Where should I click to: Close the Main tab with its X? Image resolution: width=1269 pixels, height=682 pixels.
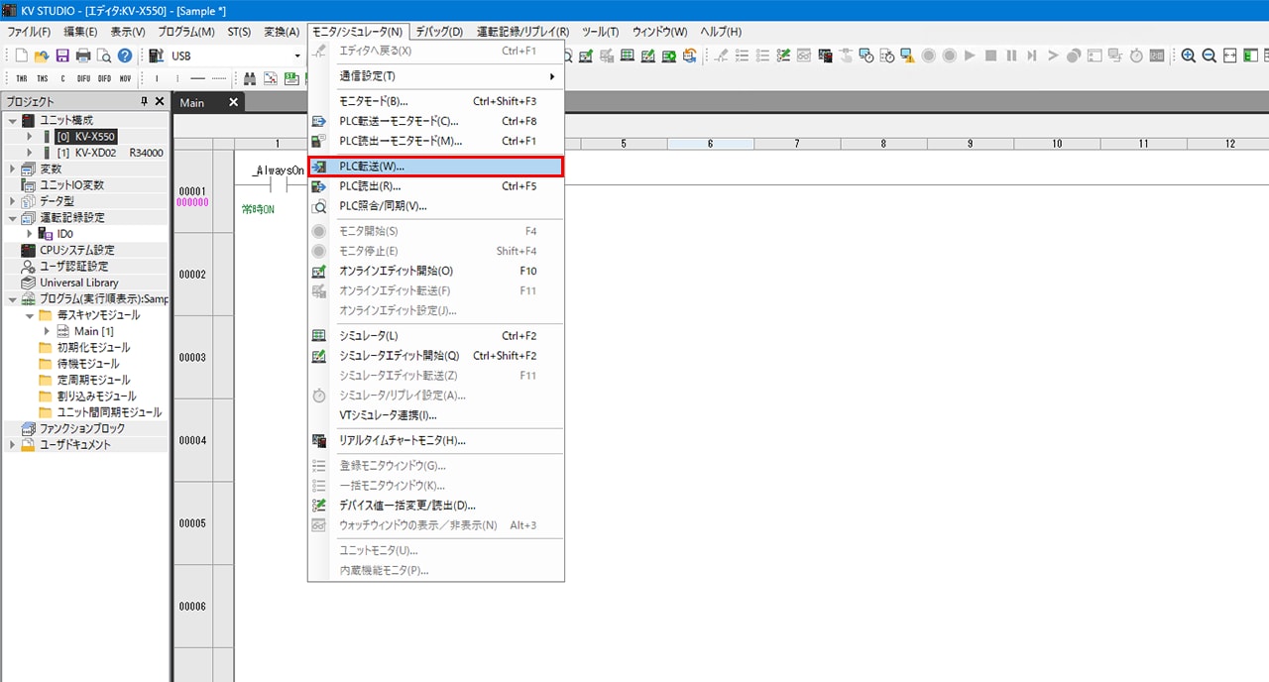(x=234, y=103)
